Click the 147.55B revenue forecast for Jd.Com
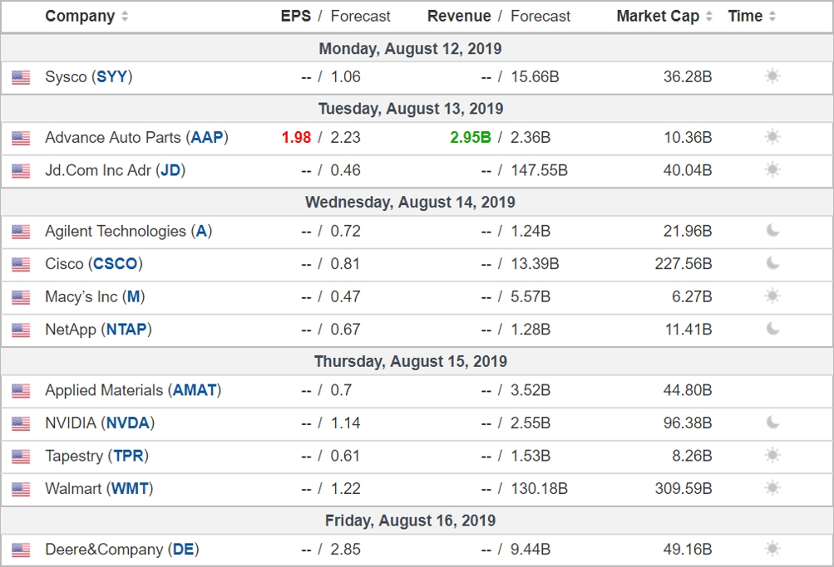The width and height of the screenshot is (834, 567). pyautogui.click(x=540, y=170)
